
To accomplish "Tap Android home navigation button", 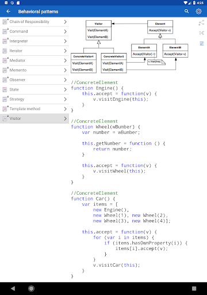I will click(31, 288).
